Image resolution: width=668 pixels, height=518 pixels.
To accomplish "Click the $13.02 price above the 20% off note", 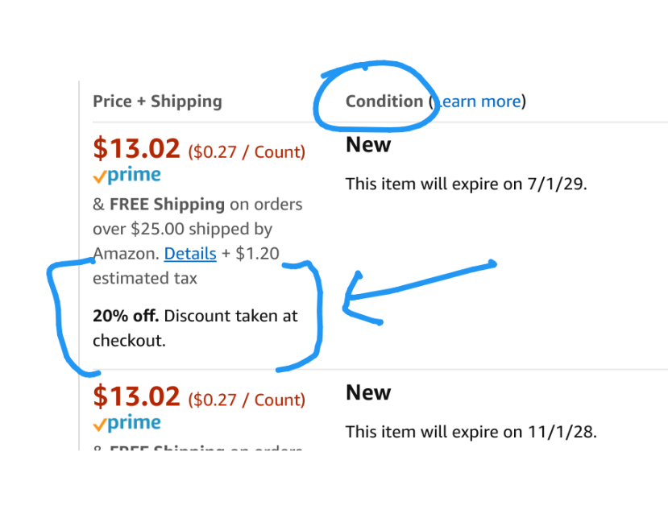I will click(136, 148).
